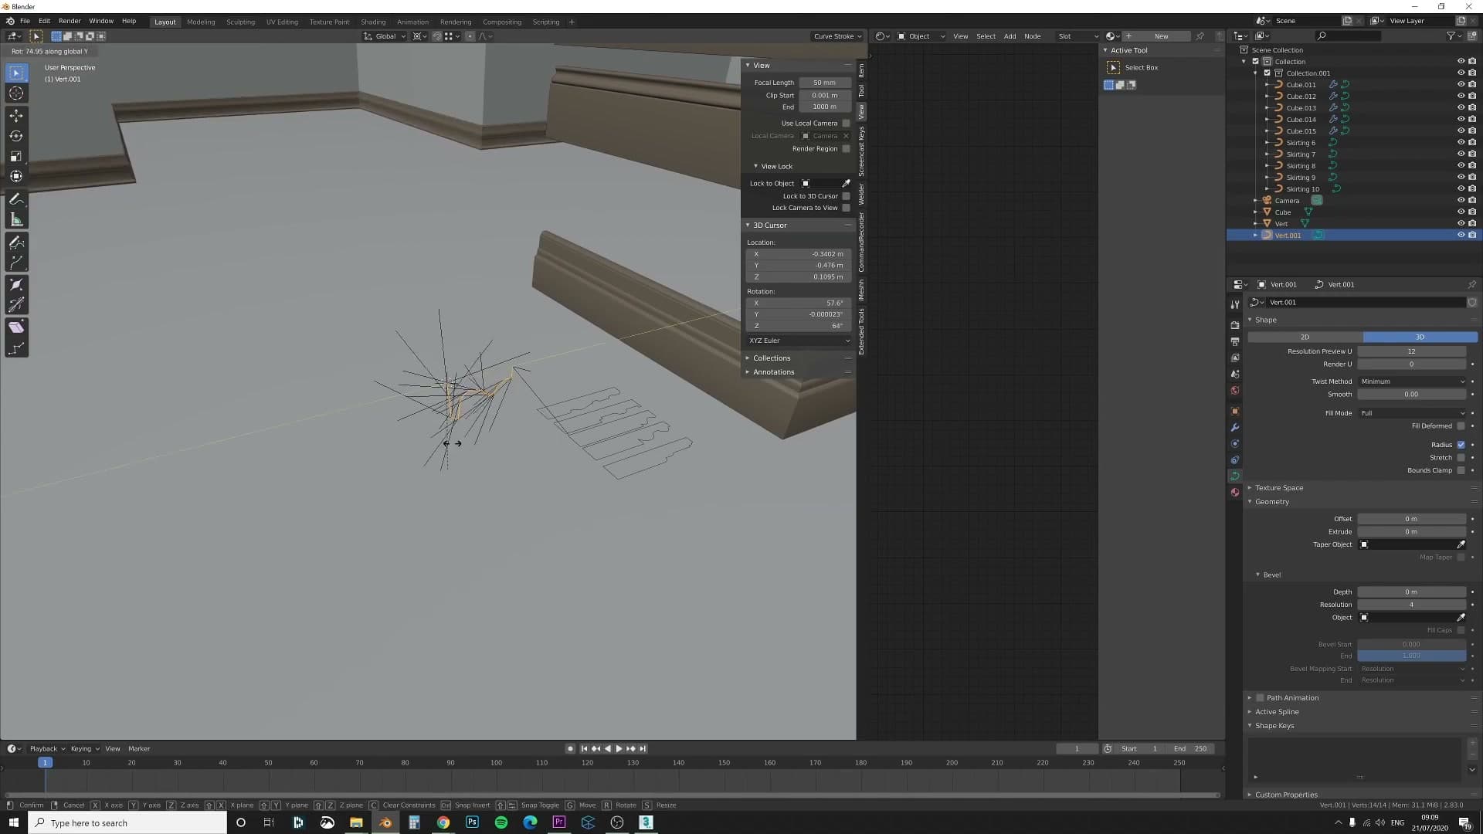Screen dimensions: 1483x834
Task: Switch to the UV Editing workspace tab
Action: coord(282,22)
